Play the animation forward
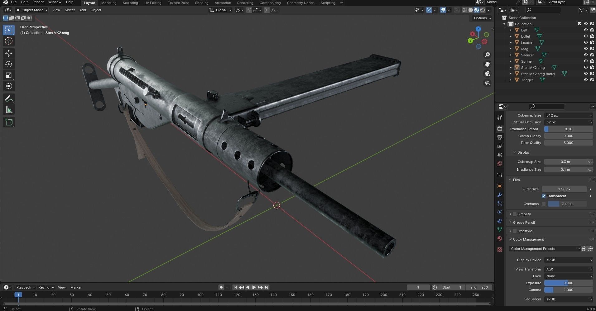 point(254,287)
